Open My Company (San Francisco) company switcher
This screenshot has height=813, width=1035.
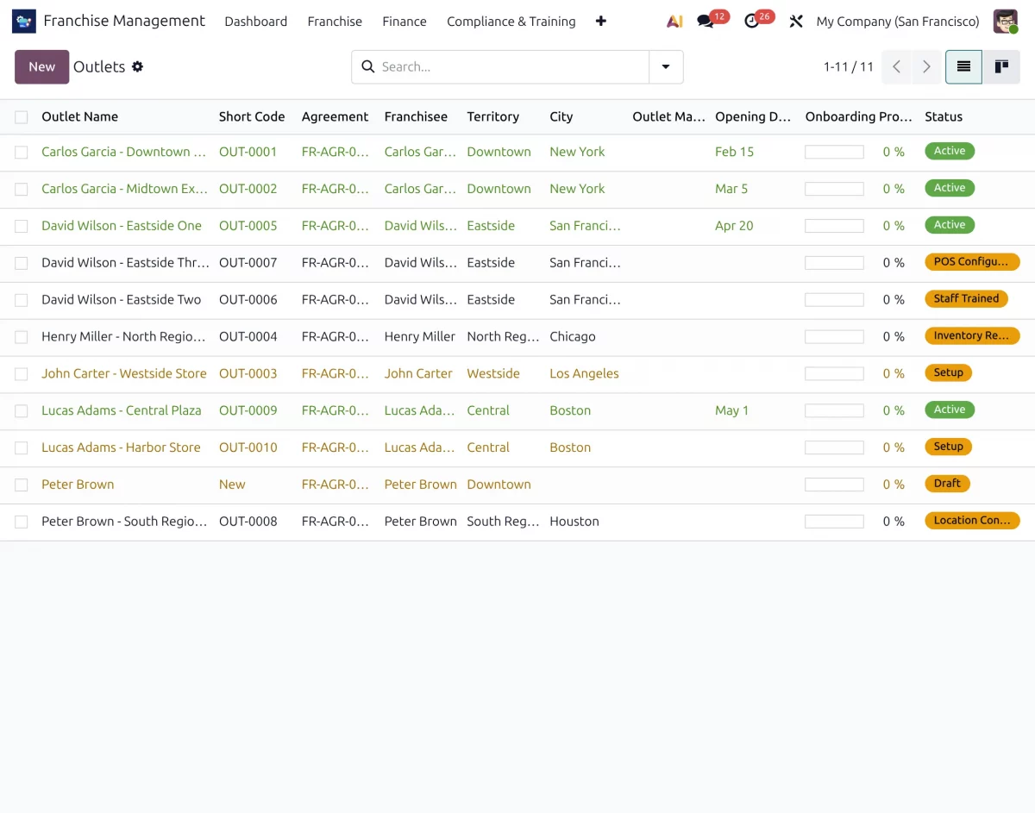coord(898,22)
